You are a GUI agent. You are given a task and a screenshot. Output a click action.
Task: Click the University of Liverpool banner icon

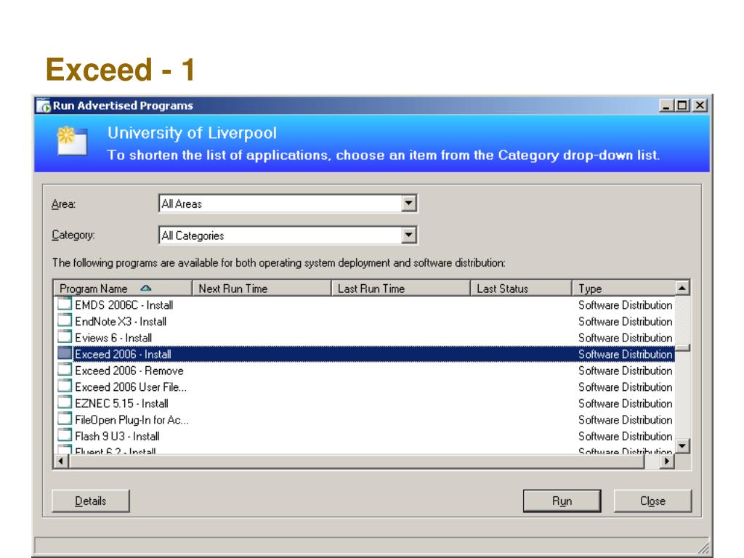click(72, 141)
